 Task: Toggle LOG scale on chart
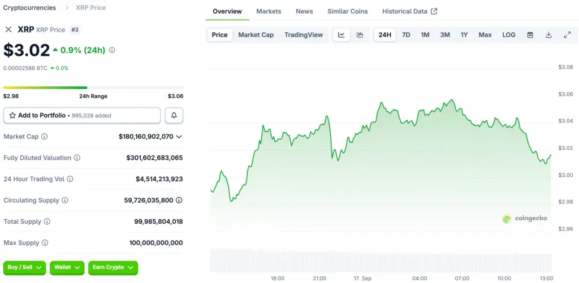point(508,35)
